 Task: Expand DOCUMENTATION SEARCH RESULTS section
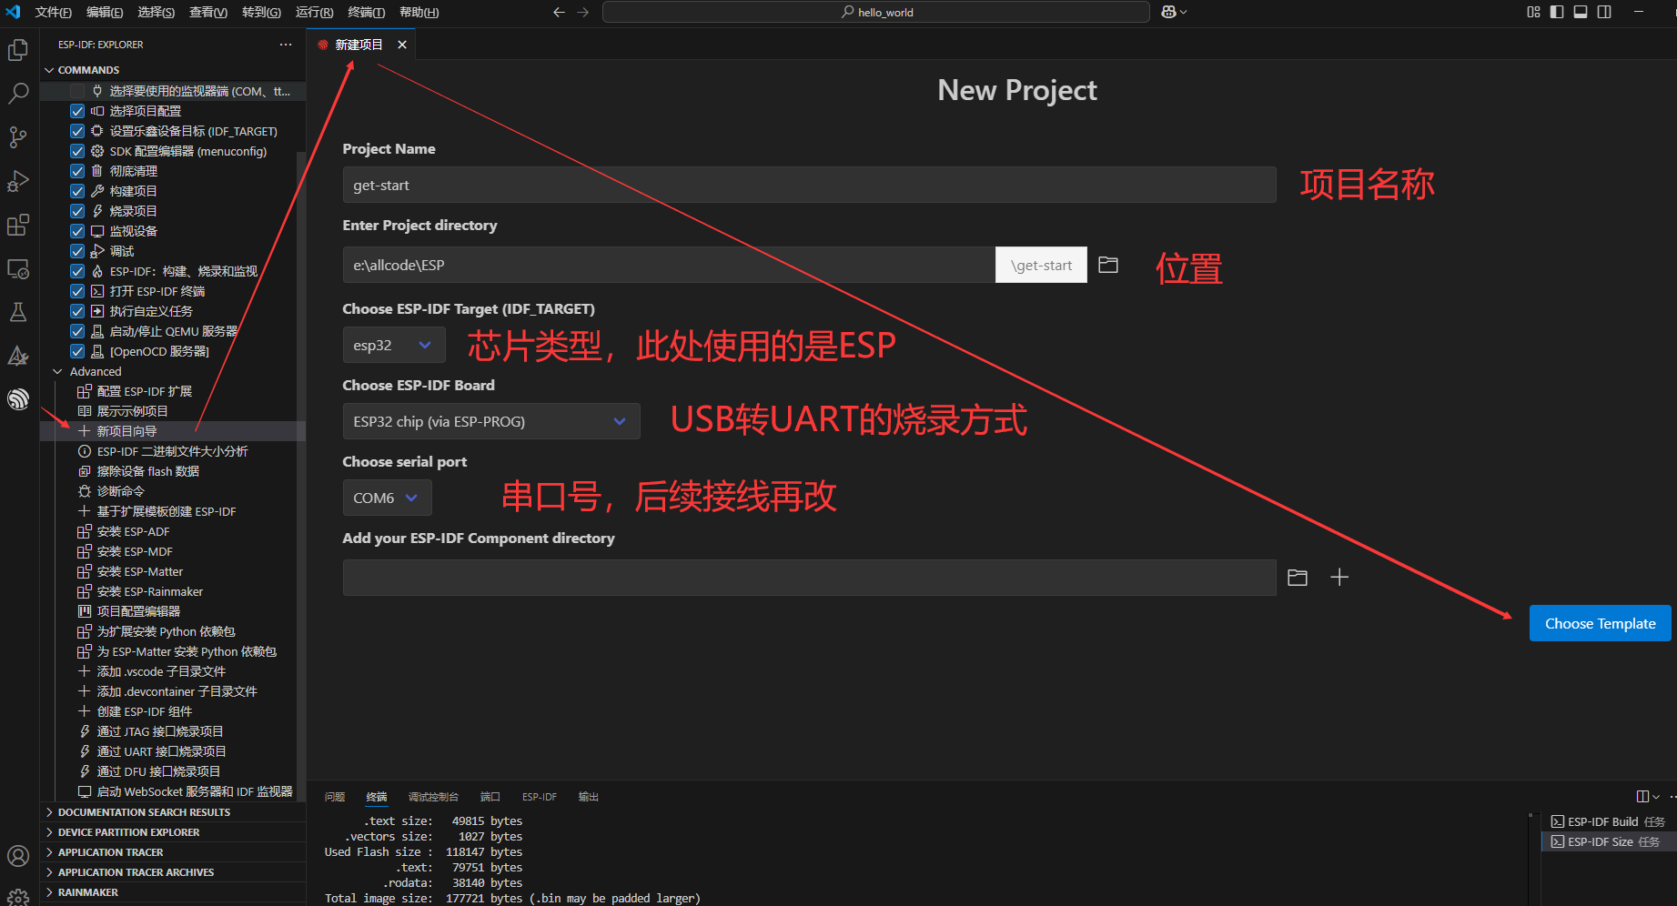[x=173, y=812]
